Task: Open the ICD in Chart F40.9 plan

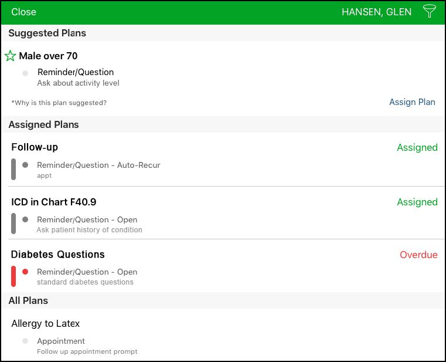Action: pyautogui.click(x=54, y=202)
